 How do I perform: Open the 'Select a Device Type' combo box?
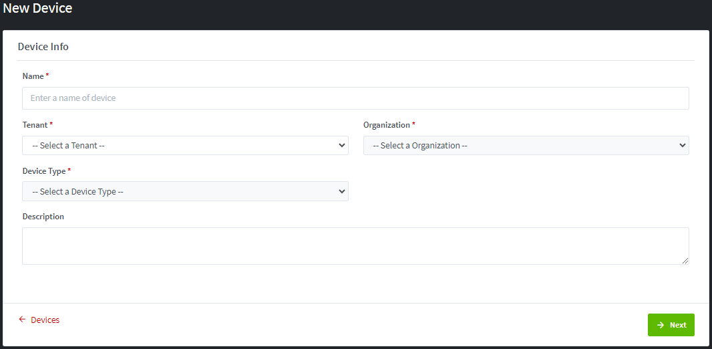click(x=185, y=191)
